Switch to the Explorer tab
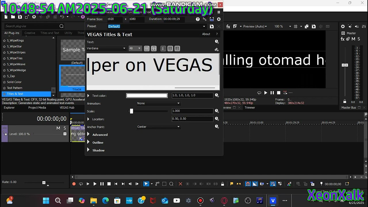This screenshot has height=207, width=368. [x=9, y=108]
